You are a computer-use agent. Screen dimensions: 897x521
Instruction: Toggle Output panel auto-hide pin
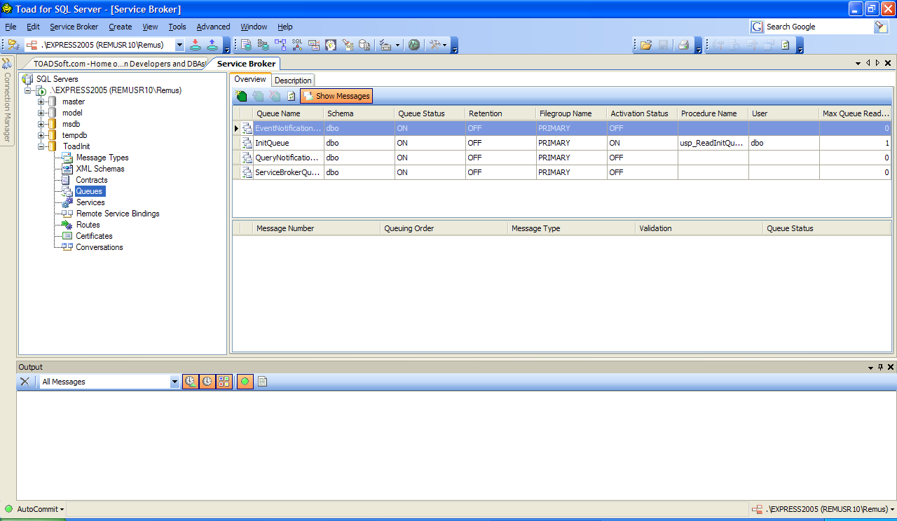(881, 367)
